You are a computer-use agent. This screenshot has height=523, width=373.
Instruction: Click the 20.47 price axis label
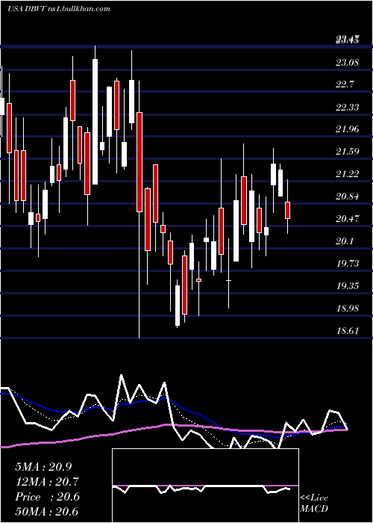coord(348,219)
